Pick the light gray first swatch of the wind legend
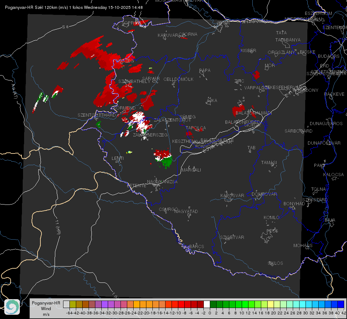The height and width of the screenshot is (319, 347). point(66,304)
